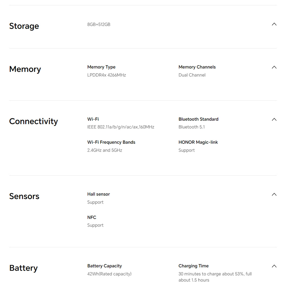The height and width of the screenshot is (286, 286).
Task: Collapse the Sensors section chevron
Action: [274, 194]
